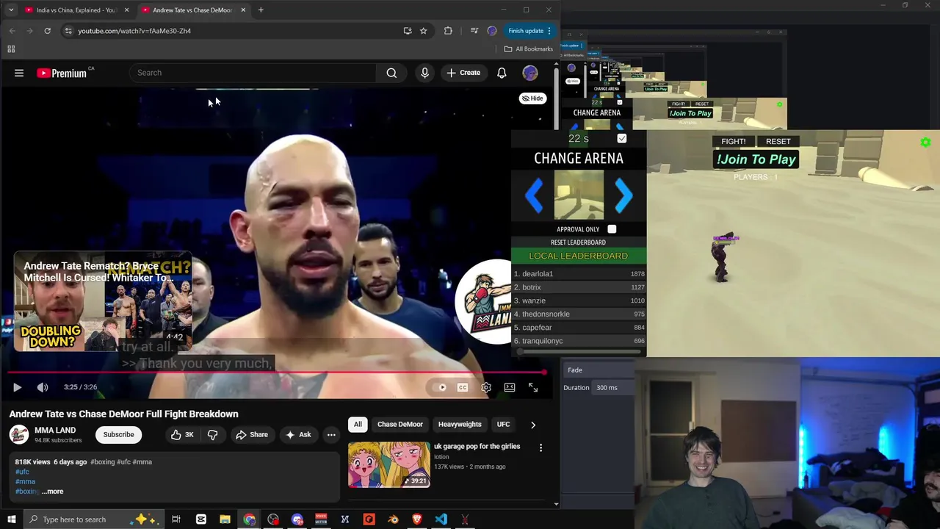Screen dimensions: 940x529
Task: Open YouTube notifications bell
Action: point(502,73)
